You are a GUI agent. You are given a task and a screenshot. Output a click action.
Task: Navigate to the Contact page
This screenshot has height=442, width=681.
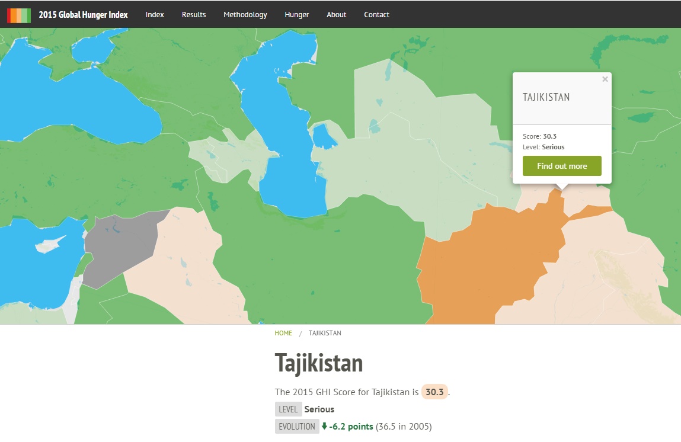coord(376,15)
